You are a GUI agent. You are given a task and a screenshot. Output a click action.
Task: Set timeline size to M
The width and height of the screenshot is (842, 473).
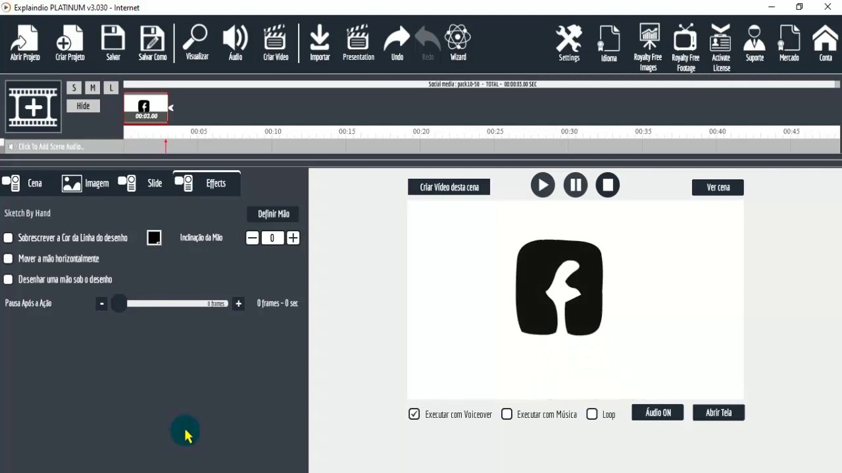pyautogui.click(x=93, y=88)
